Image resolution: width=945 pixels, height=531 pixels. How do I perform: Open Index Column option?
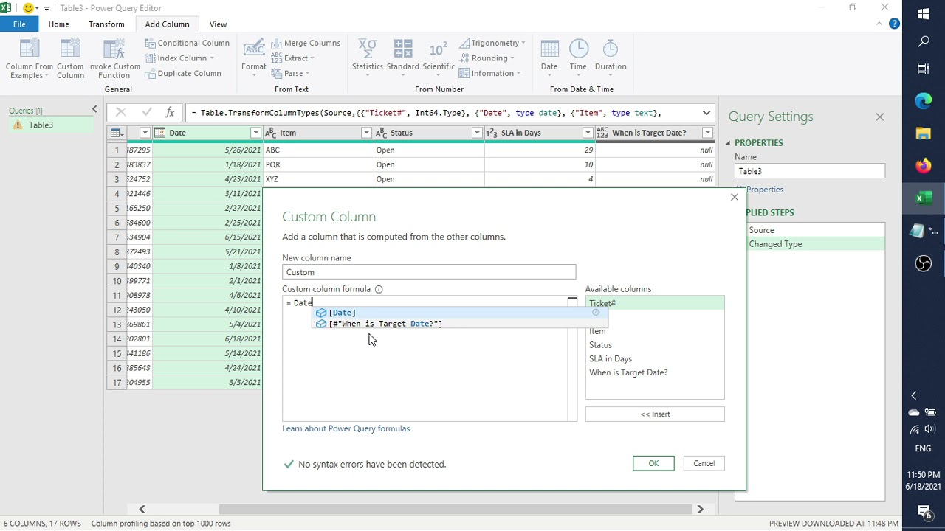tap(179, 58)
